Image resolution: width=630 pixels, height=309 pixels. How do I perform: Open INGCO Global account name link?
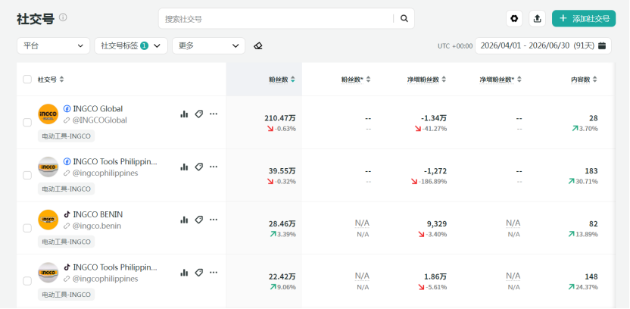(98, 109)
